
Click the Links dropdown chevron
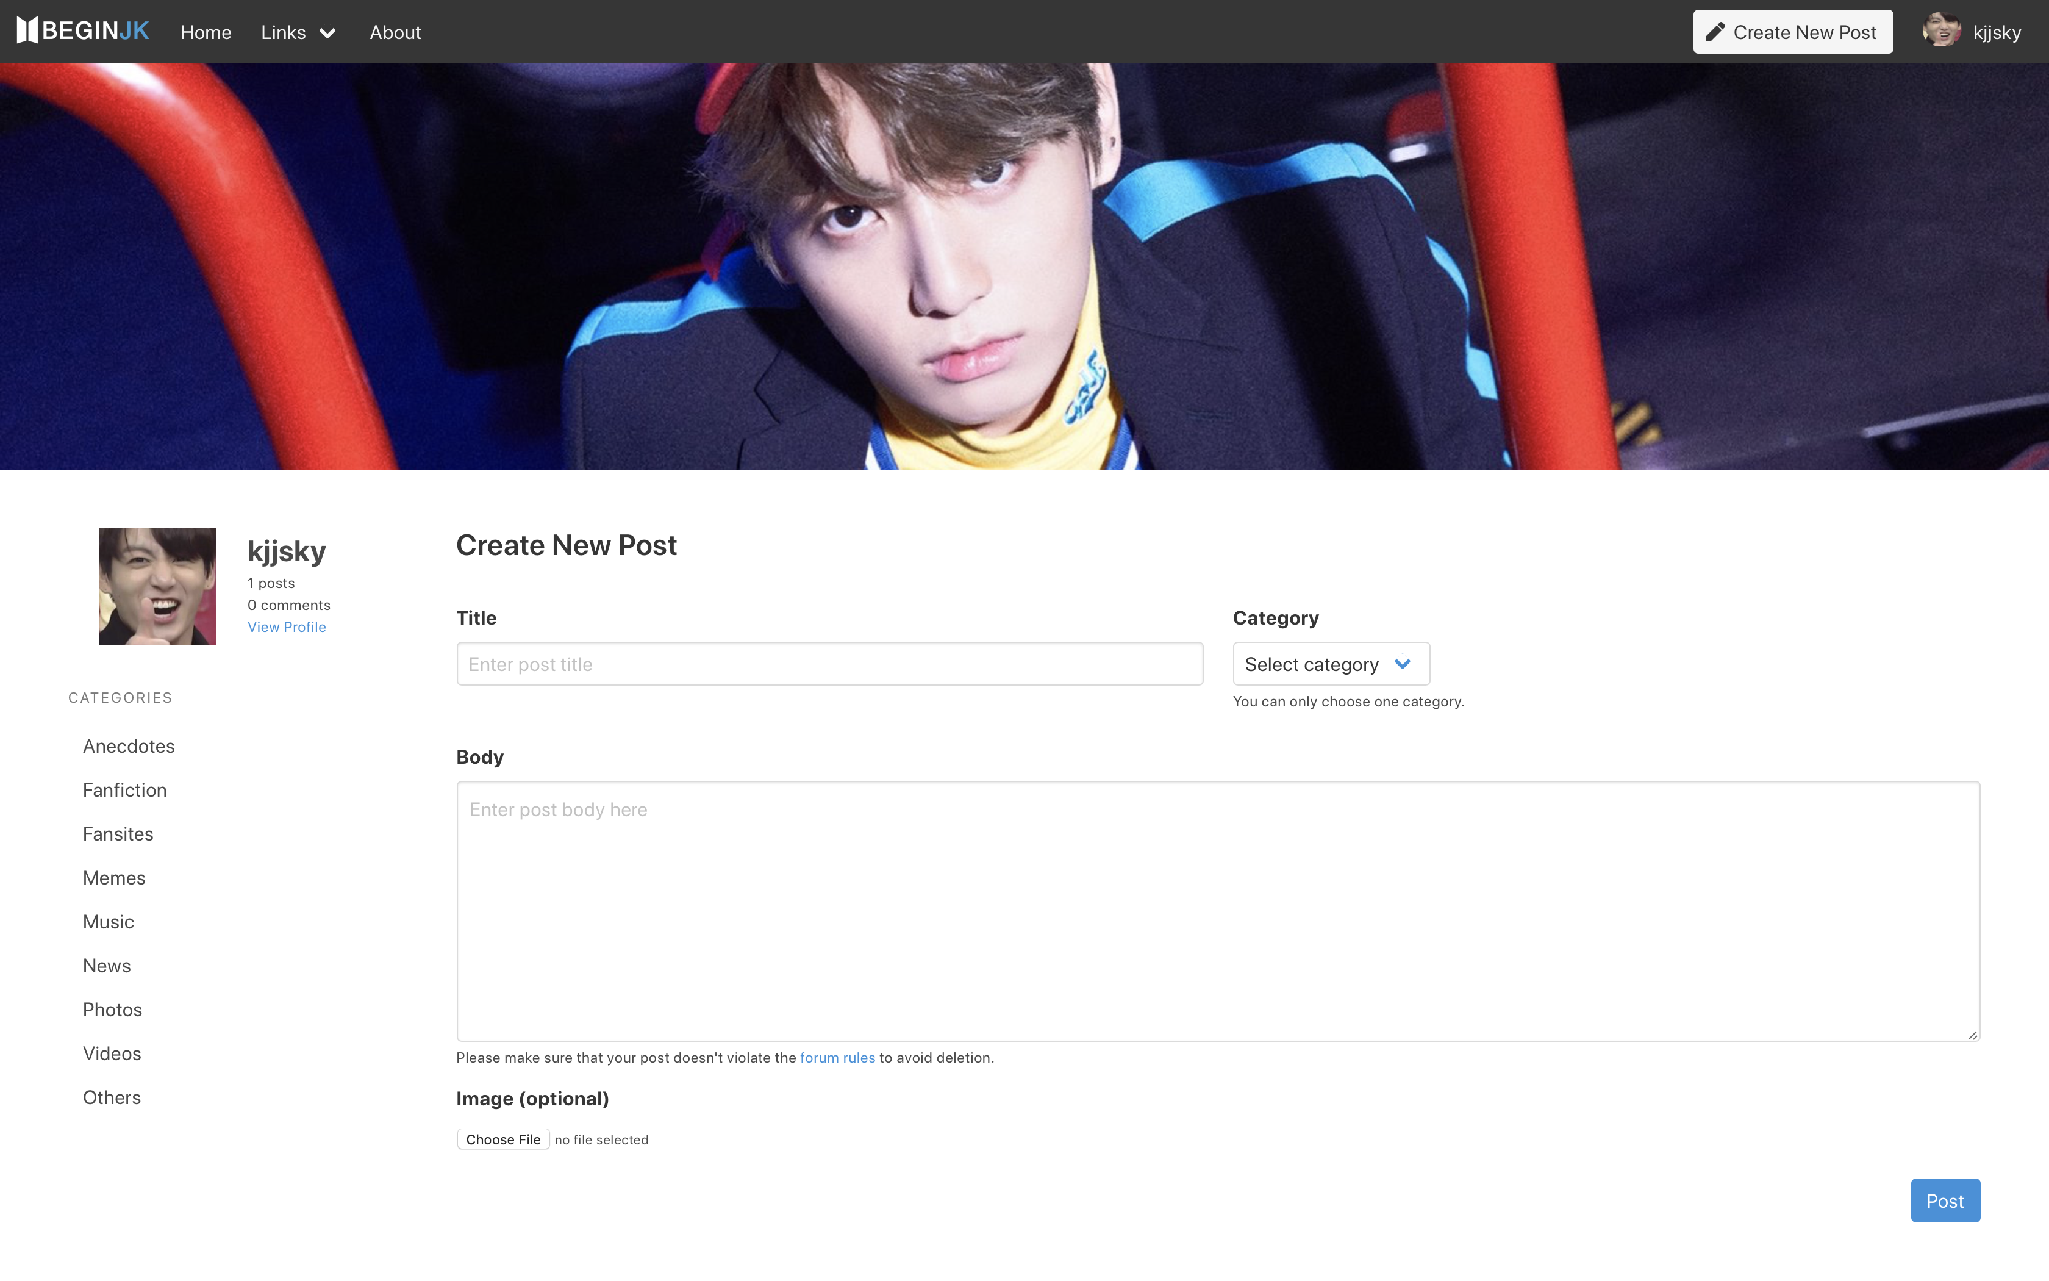[x=327, y=33]
